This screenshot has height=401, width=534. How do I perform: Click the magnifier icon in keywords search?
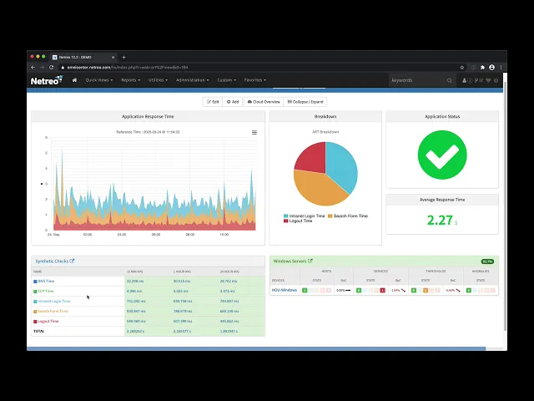pos(450,80)
